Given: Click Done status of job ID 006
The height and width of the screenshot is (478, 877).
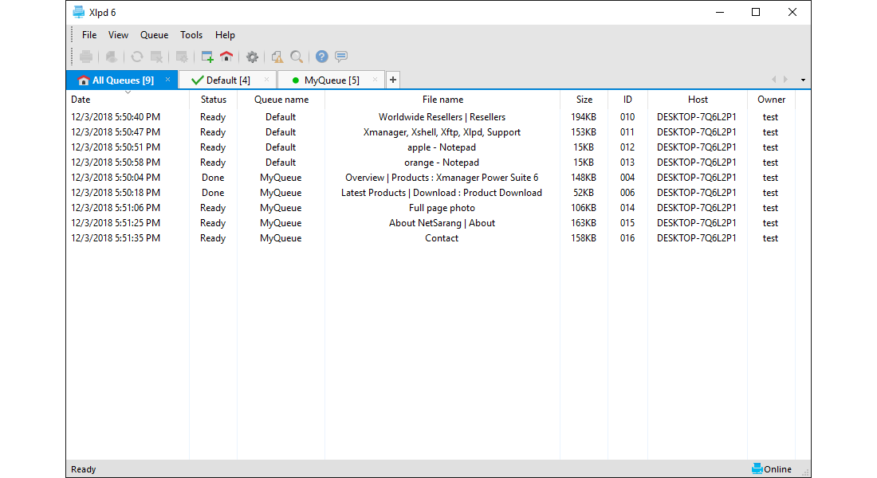Looking at the screenshot, I should (213, 192).
